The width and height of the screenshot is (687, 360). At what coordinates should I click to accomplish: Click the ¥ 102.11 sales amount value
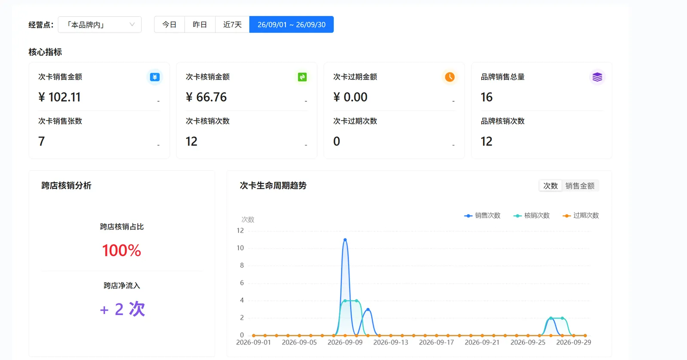pyautogui.click(x=59, y=97)
